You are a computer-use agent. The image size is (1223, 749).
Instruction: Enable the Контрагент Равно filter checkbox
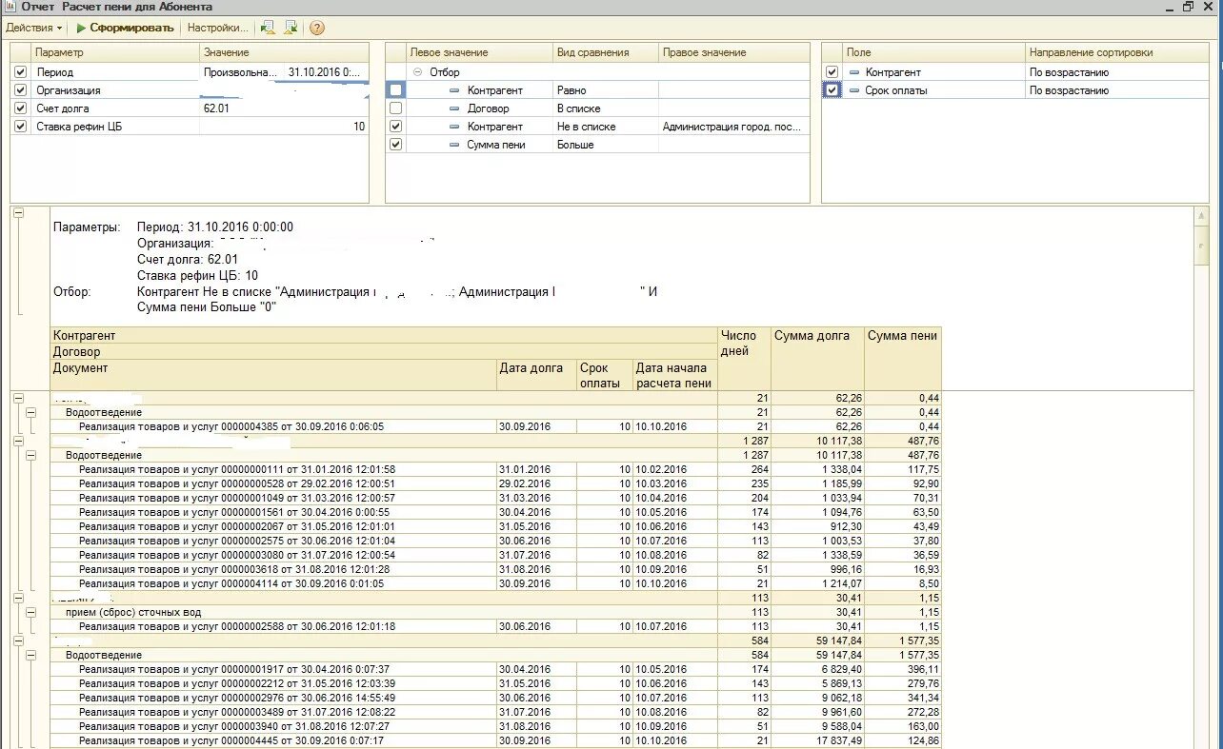[396, 90]
